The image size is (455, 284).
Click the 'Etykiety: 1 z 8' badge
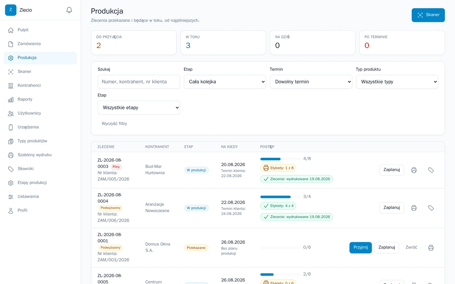278,168
